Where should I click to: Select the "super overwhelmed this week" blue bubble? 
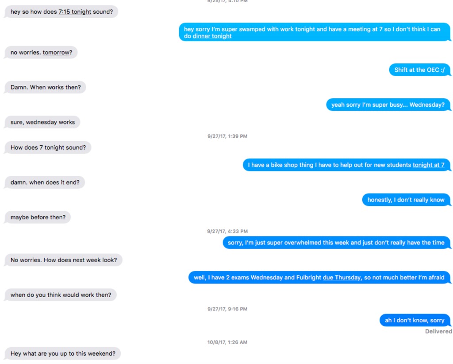coord(336,243)
